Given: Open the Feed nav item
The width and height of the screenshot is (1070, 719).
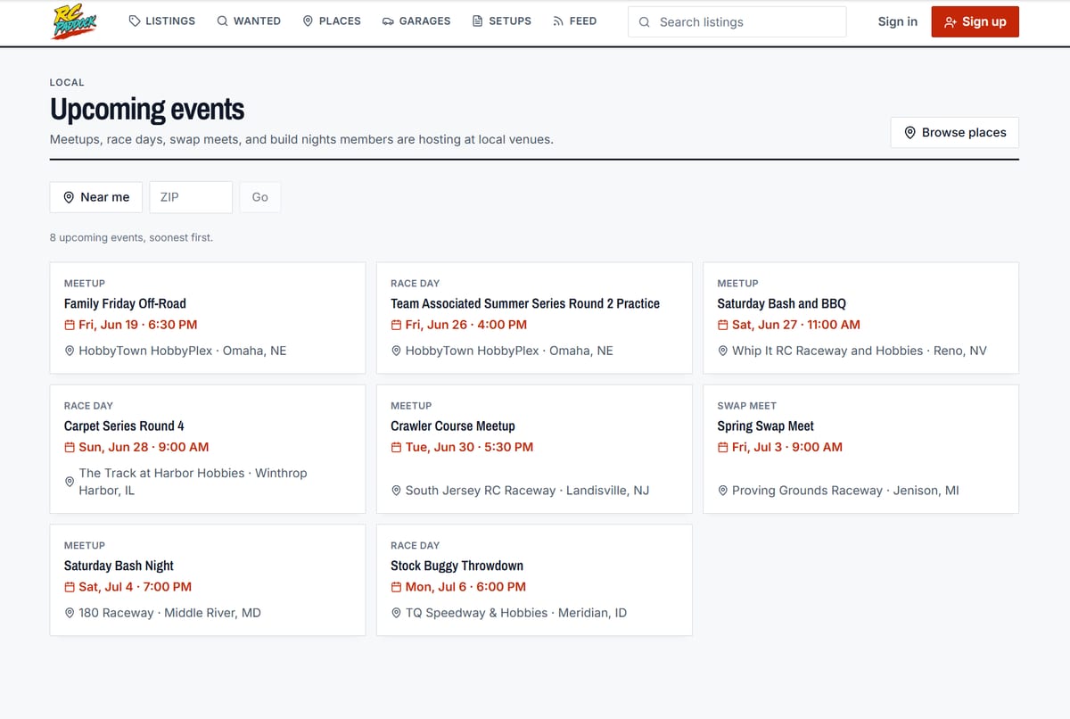Looking at the screenshot, I should (574, 21).
